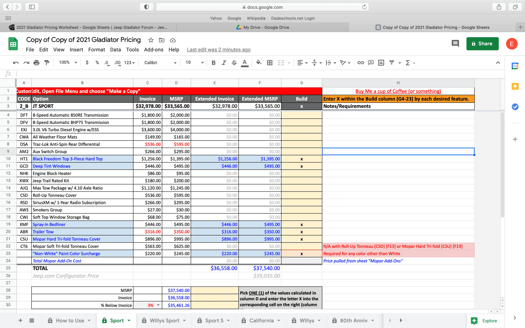Format as currency with the dollar icon
The image size is (525, 328).
click(x=87, y=63)
